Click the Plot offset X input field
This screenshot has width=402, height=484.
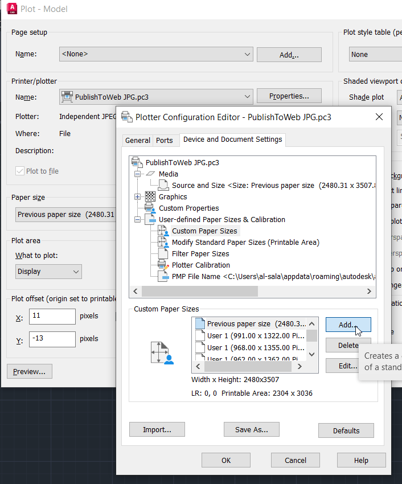pyautogui.click(x=52, y=316)
